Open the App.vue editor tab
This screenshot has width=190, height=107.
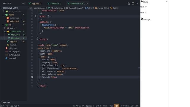tap(35, 4)
